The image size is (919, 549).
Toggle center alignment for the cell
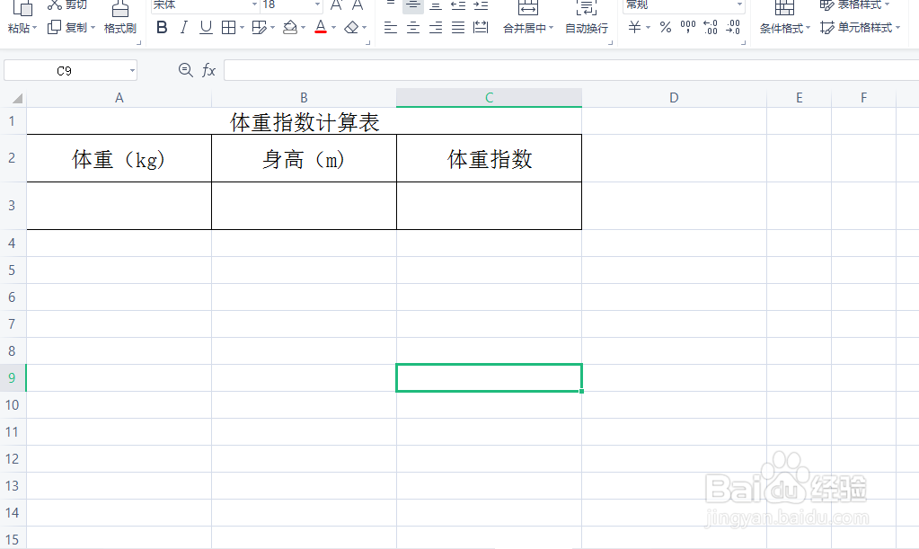tap(412, 27)
